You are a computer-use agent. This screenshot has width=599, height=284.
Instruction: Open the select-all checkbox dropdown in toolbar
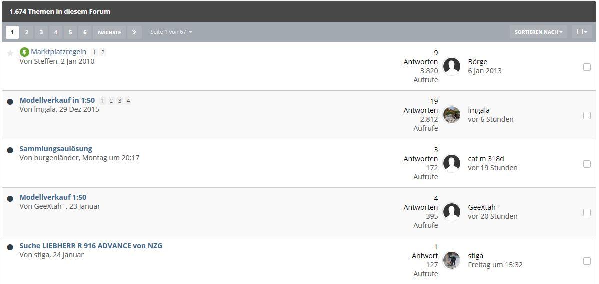[582, 32]
